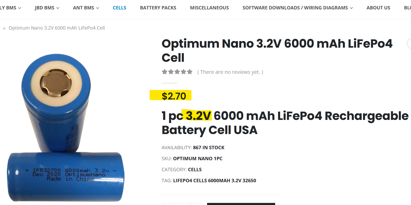Click the fifth star in the rating
Image resolution: width=411 pixels, height=205 pixels.
point(190,72)
